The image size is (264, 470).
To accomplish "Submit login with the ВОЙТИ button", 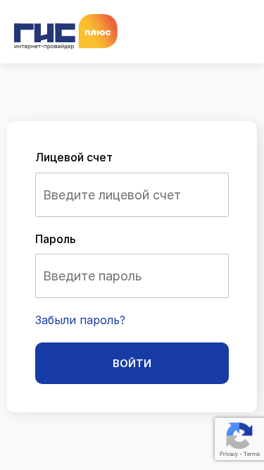I will point(132,363).
